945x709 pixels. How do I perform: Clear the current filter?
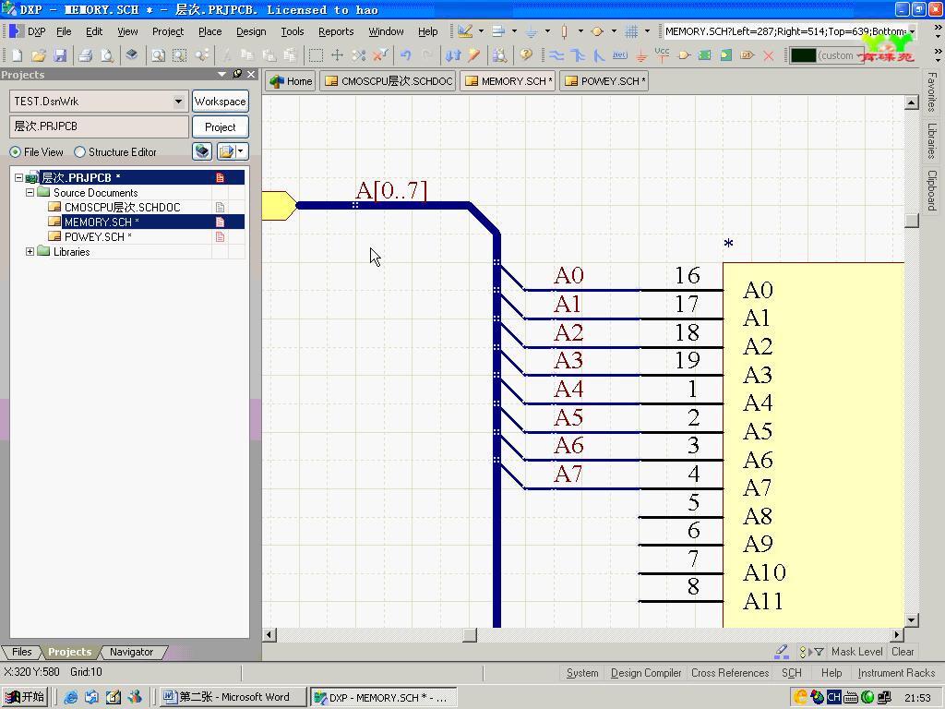(x=380, y=55)
